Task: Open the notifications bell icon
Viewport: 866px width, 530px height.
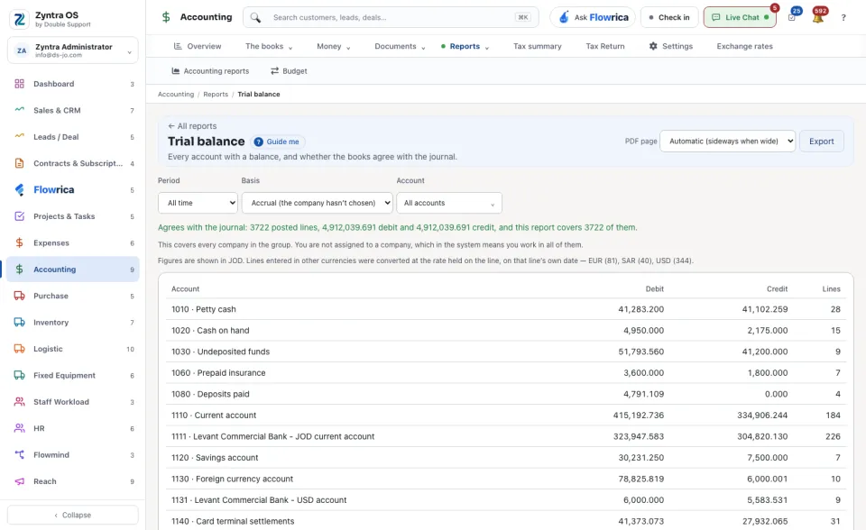Action: 818,18
